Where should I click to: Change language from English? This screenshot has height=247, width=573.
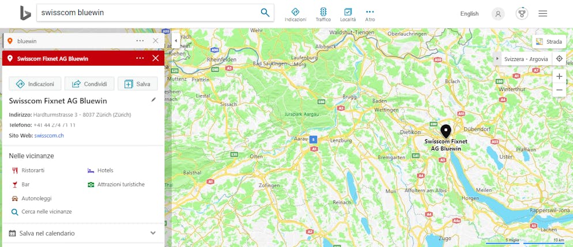(469, 13)
